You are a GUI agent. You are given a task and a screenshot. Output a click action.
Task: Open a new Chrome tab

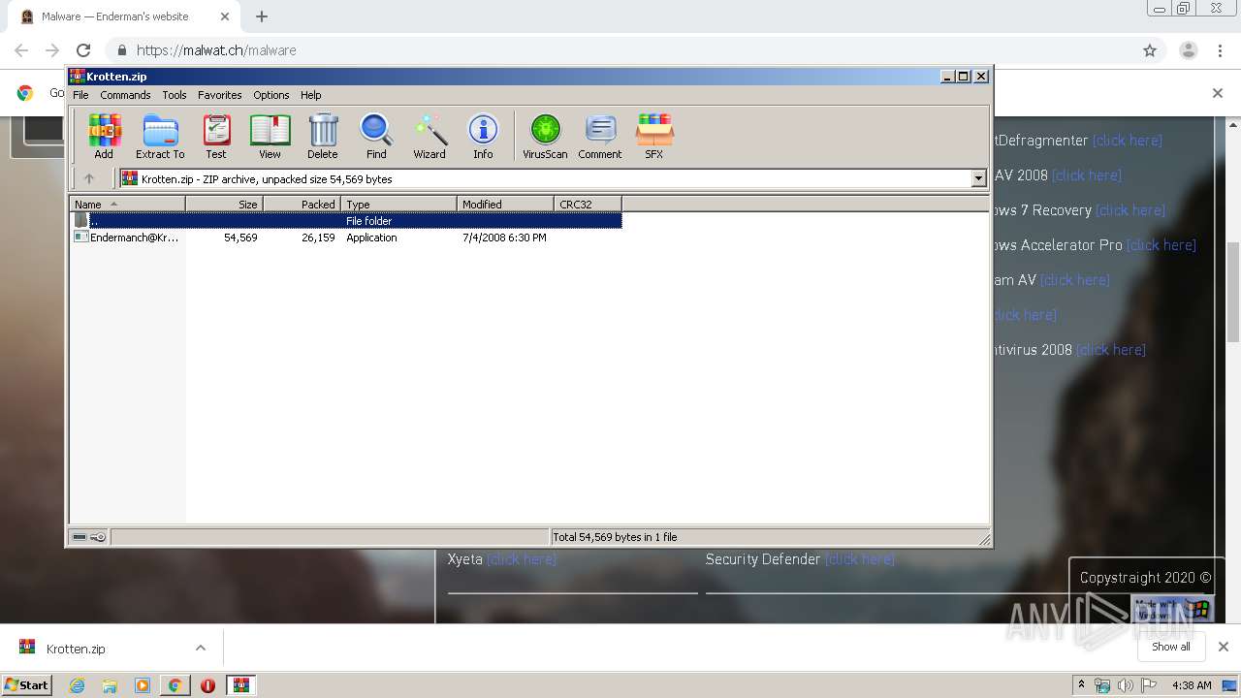262,16
